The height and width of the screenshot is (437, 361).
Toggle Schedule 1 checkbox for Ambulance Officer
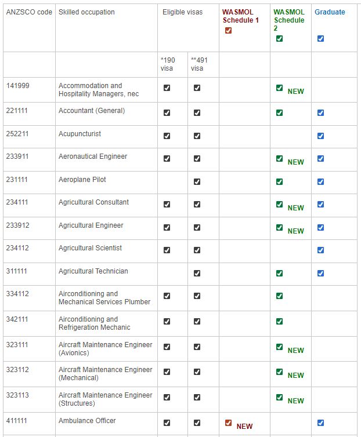tap(228, 423)
